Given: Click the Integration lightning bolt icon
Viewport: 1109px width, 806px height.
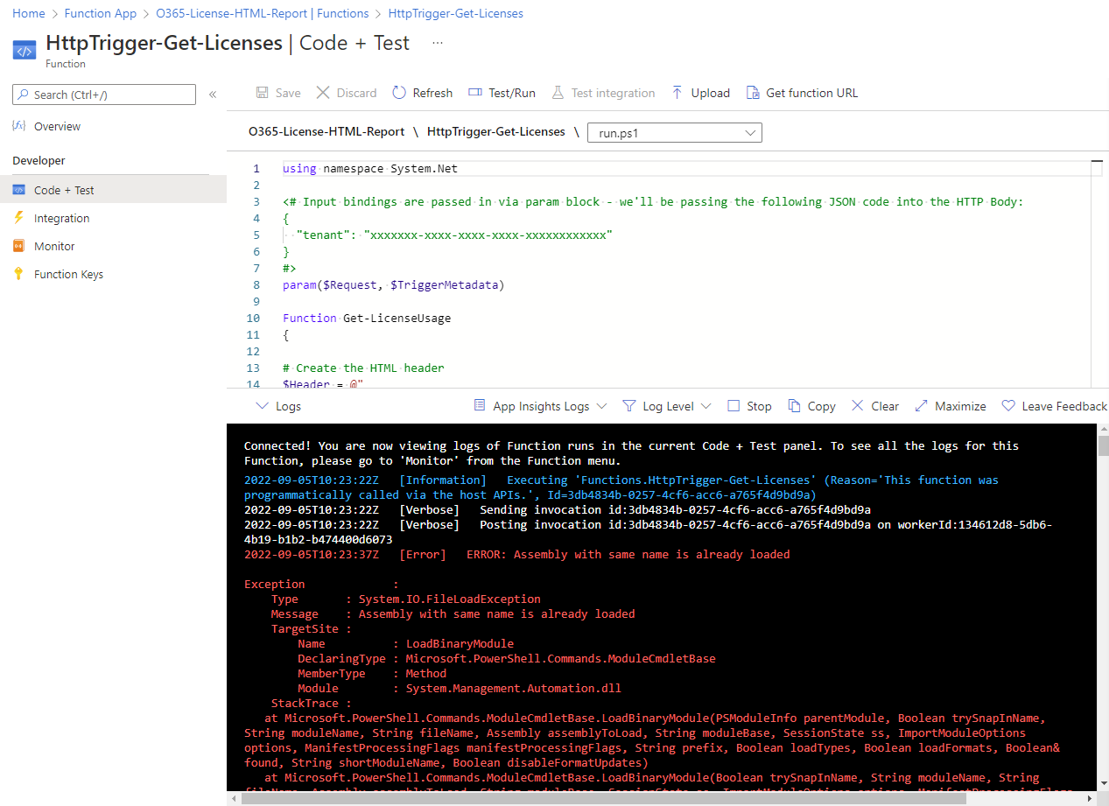Looking at the screenshot, I should pos(19,218).
